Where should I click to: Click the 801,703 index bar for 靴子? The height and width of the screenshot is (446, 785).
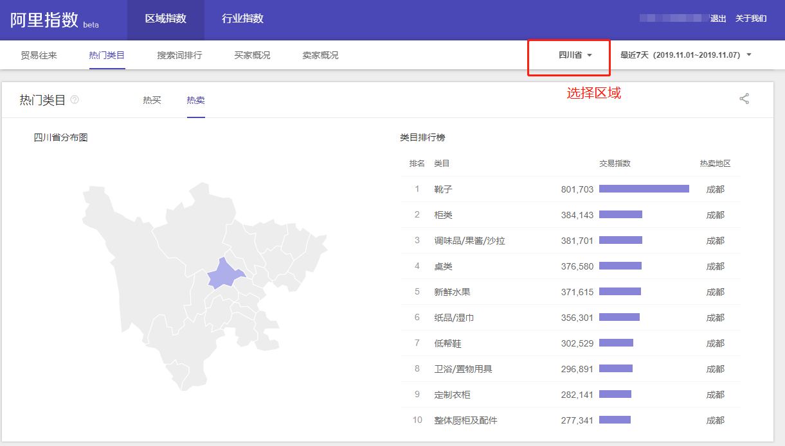pos(644,189)
